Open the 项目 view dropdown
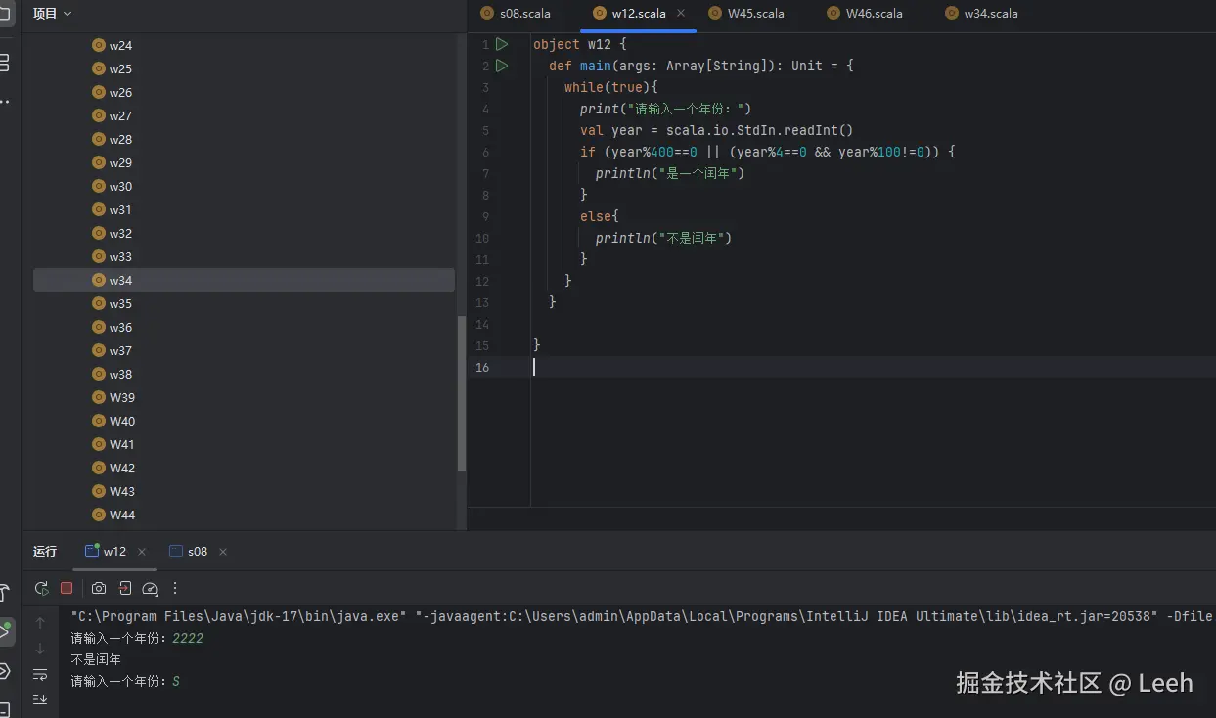The height and width of the screenshot is (718, 1216). point(52,14)
